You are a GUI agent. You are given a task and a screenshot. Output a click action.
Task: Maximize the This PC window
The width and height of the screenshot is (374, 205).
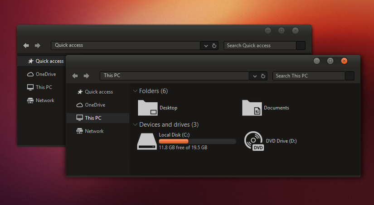(330, 61)
